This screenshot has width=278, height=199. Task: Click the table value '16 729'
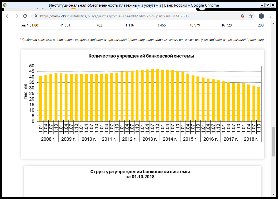227,25
